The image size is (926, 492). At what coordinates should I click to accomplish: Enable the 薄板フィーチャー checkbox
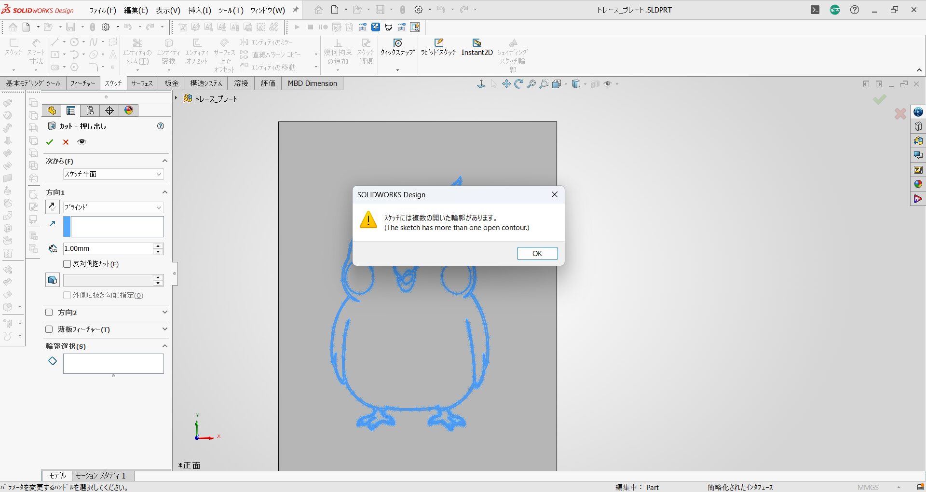pos(49,329)
